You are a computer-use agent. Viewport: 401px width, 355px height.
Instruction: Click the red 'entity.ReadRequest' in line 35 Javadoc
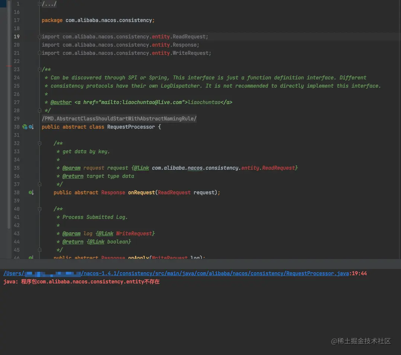pos(268,168)
